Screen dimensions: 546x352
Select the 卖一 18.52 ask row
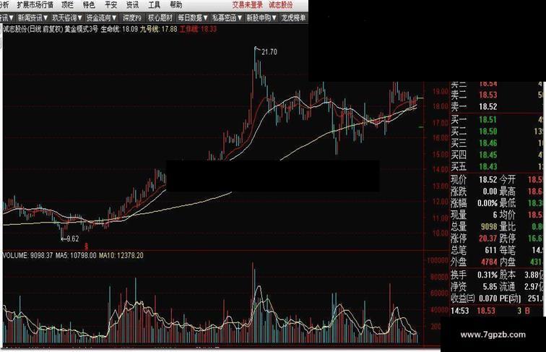click(x=497, y=107)
